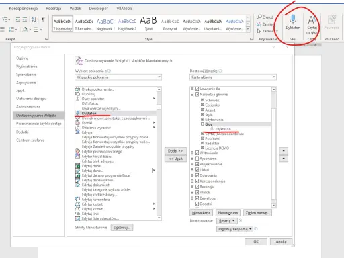Select the Dostosowywanie Wstążki options category
Screen dimensions: 344x258
coord(39,116)
